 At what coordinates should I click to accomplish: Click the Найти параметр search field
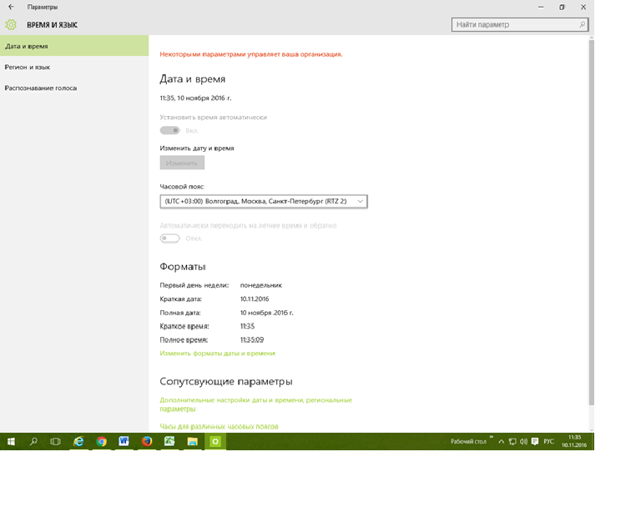(513, 25)
